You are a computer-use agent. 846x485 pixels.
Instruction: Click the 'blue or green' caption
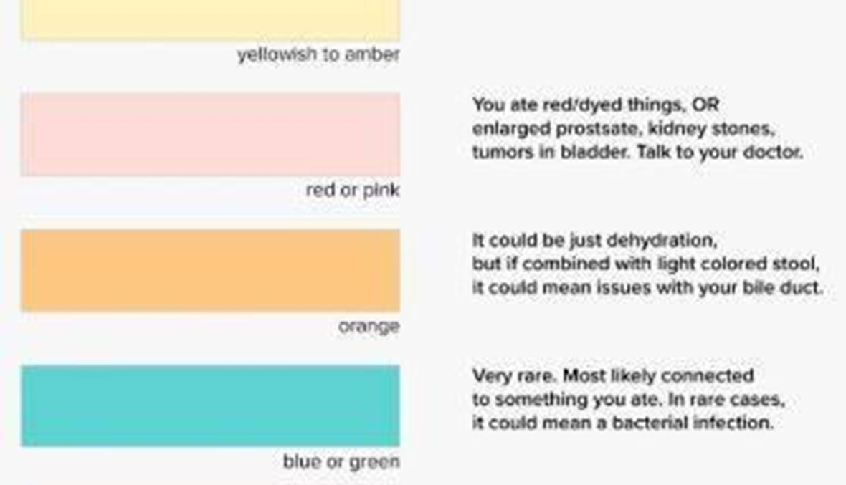click(x=341, y=462)
